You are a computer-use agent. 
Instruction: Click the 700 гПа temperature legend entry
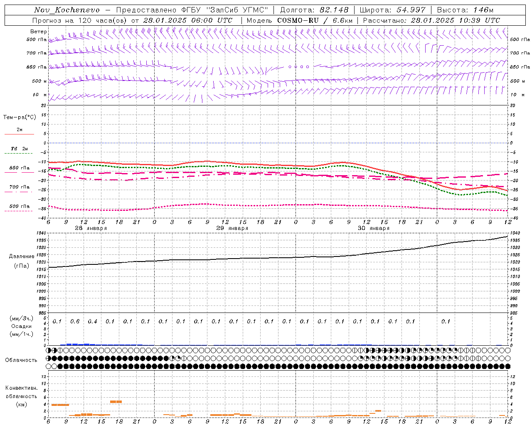tap(20, 187)
